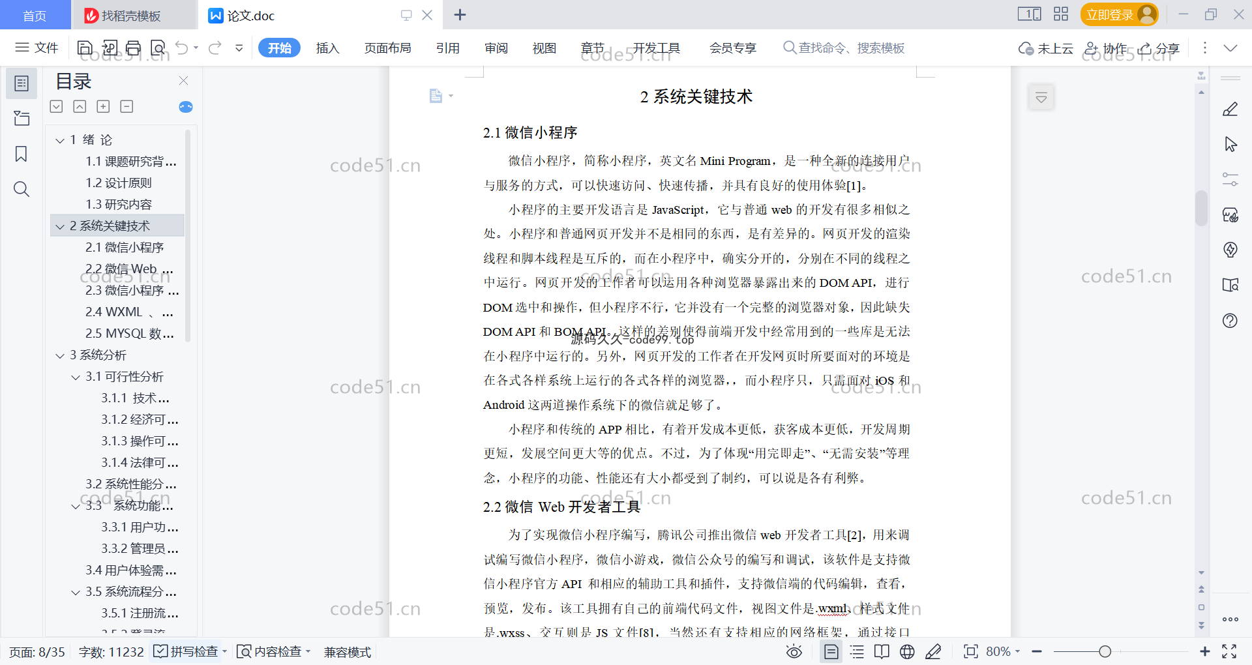
Task: Switch to page layout view icon
Action: pyautogui.click(x=831, y=651)
